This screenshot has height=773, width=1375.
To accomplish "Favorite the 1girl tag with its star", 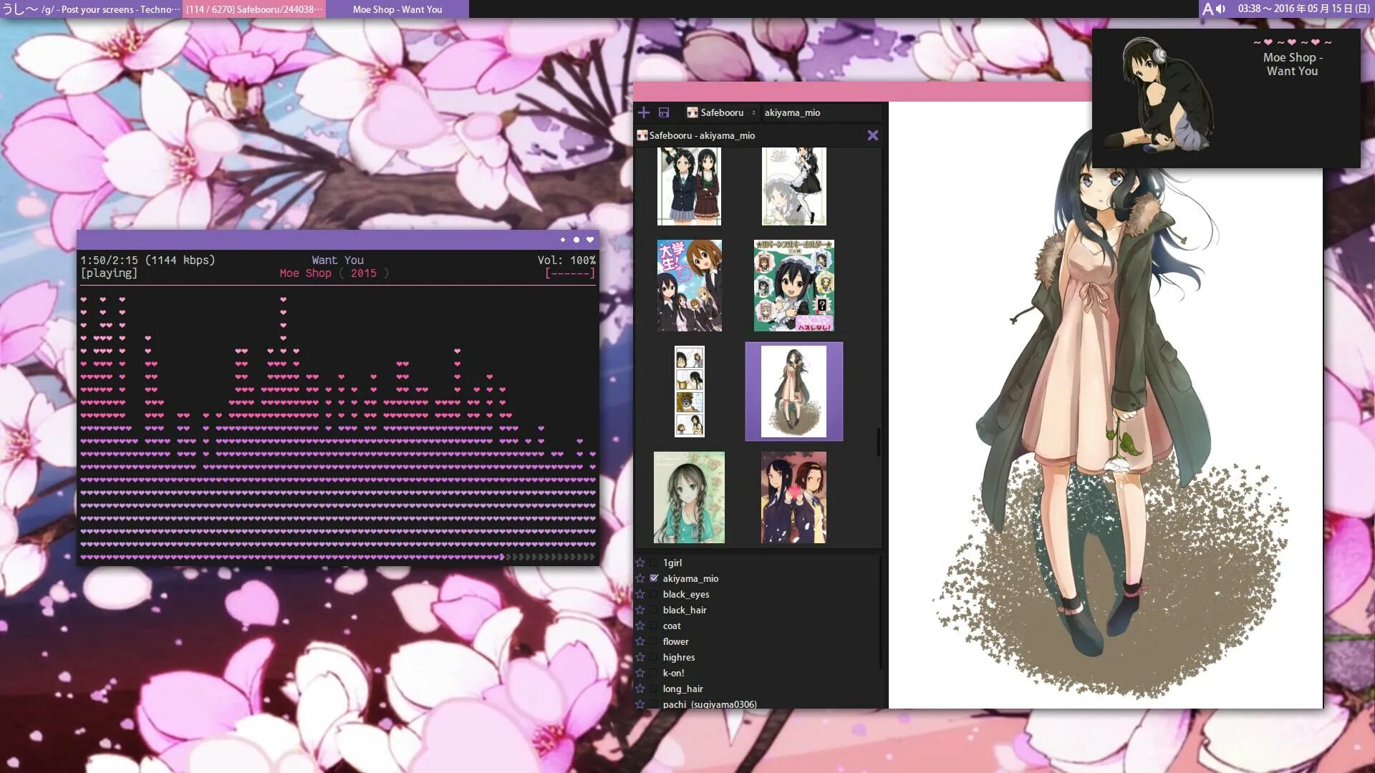I will [640, 563].
